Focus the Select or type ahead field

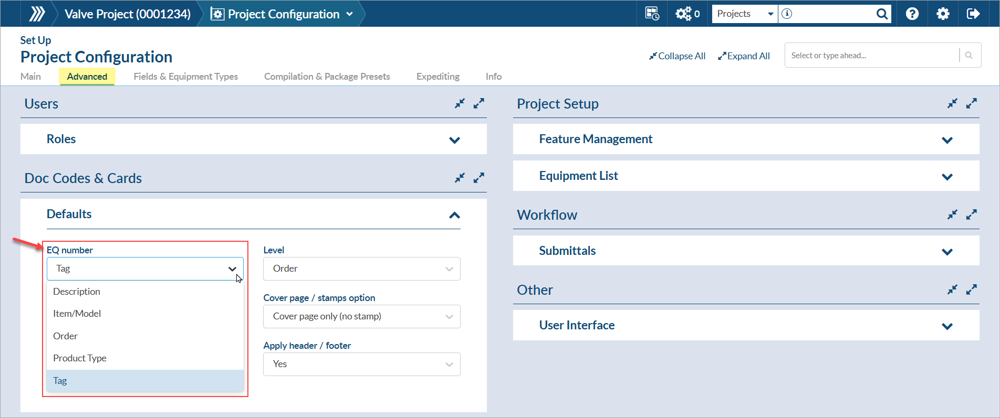point(872,56)
